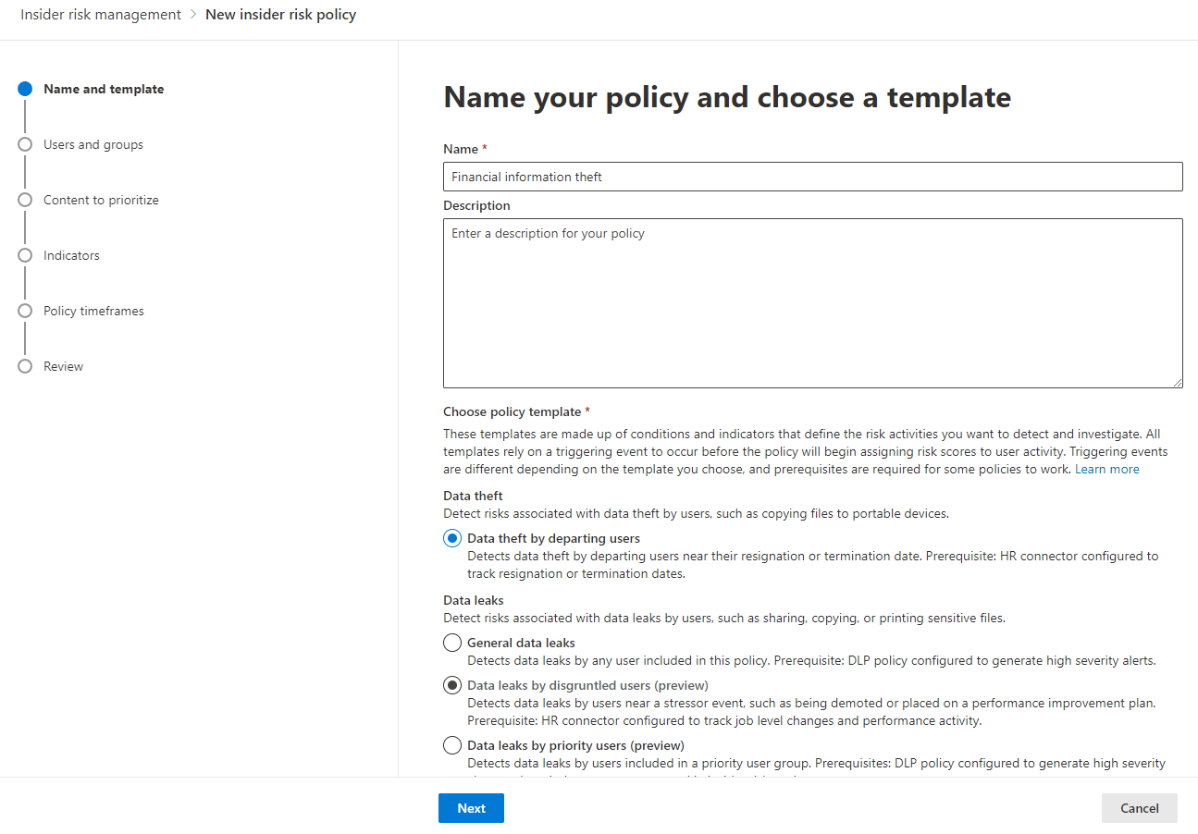The width and height of the screenshot is (1198, 834).
Task: Click the Cancel button
Action: pyautogui.click(x=1139, y=807)
